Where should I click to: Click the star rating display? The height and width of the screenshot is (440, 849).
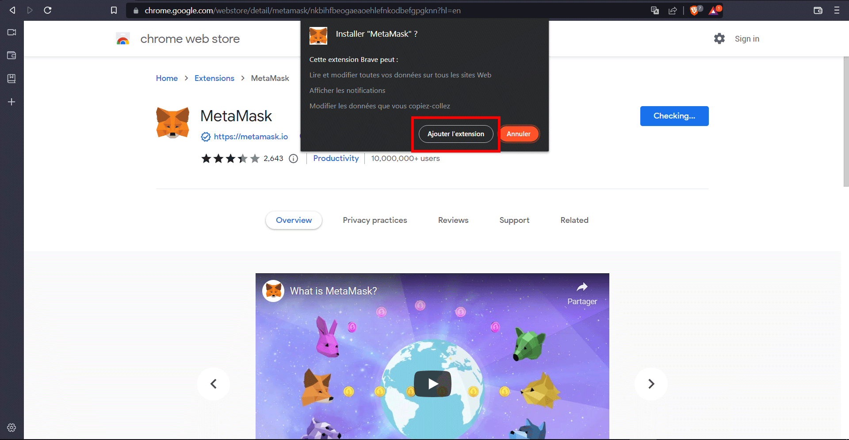tap(230, 158)
